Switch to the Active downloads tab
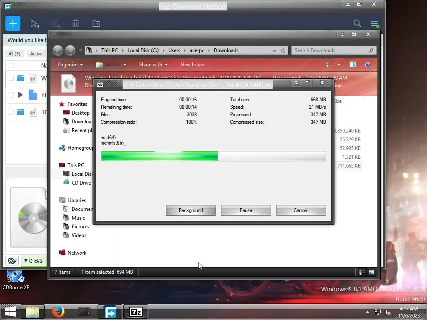 (x=36, y=54)
